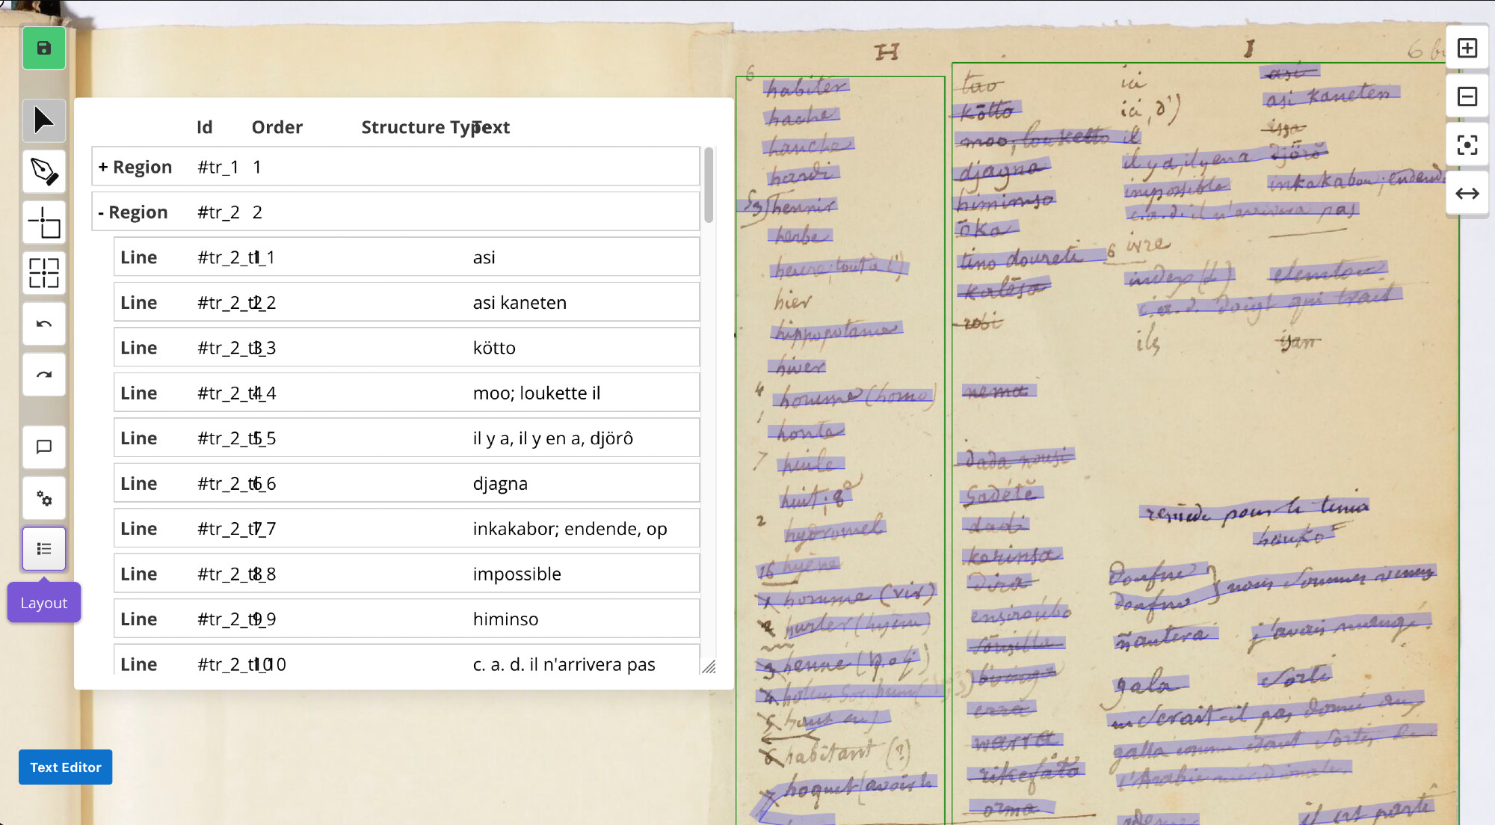The image size is (1495, 825).
Task: Open the gears settings icon
Action: [44, 498]
